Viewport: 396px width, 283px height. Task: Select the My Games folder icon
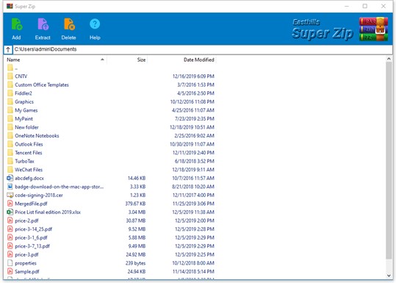pos(10,110)
